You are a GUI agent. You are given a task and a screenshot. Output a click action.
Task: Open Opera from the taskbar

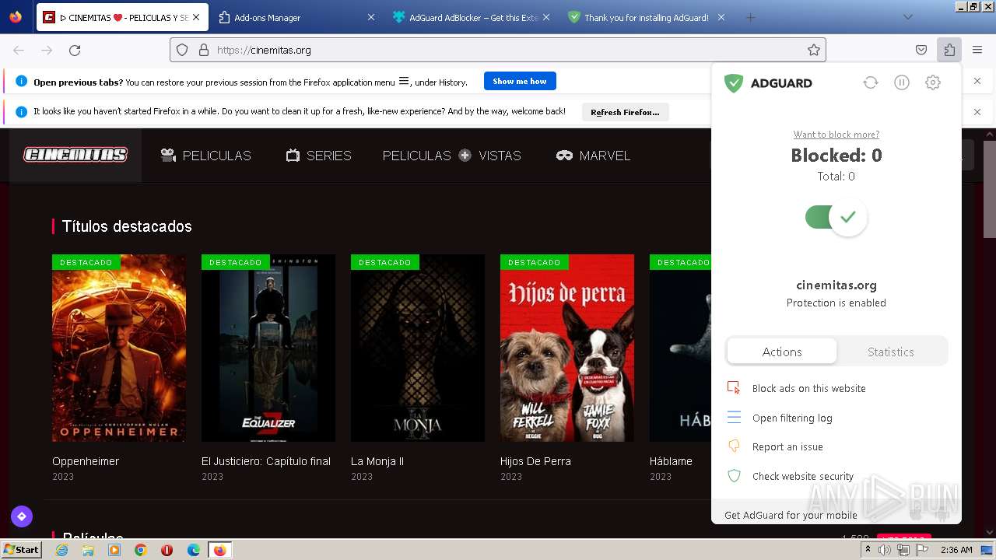(x=167, y=550)
